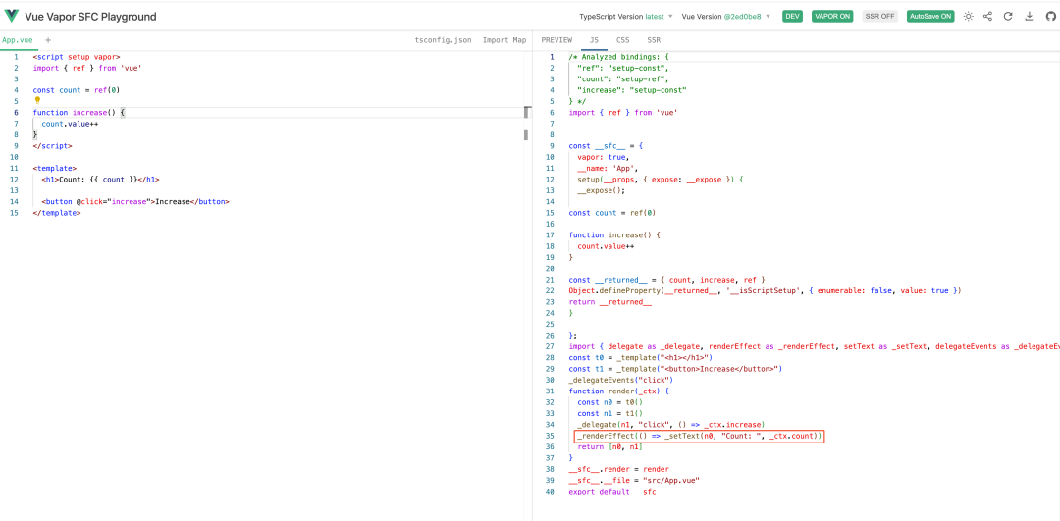Click the lightbulb quick-fix icon

click(38, 100)
